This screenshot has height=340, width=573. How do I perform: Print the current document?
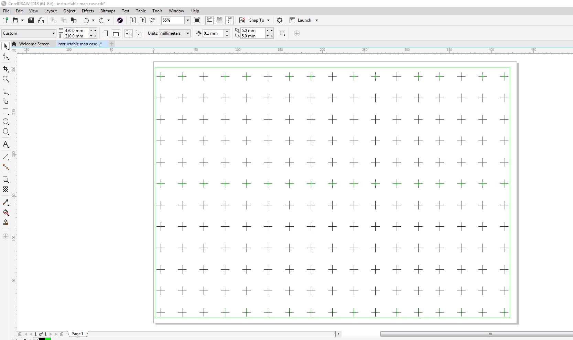click(41, 20)
